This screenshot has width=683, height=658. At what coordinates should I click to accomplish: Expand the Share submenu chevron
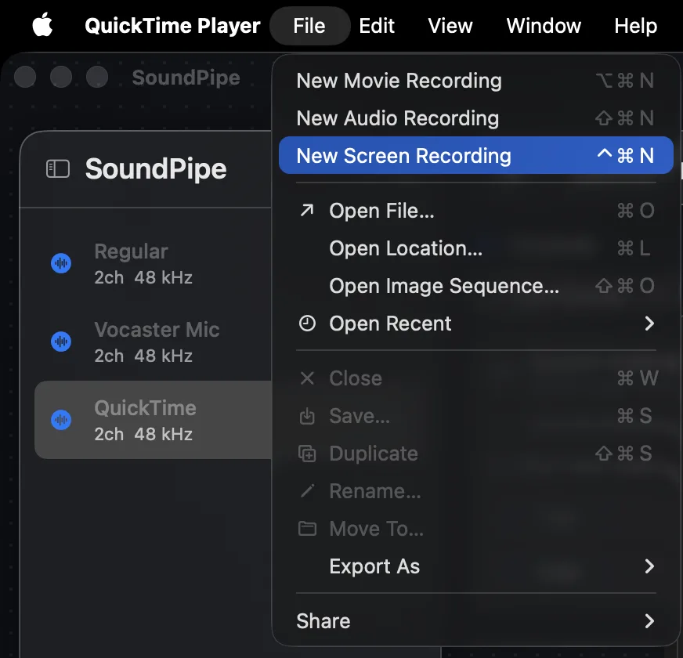click(649, 621)
